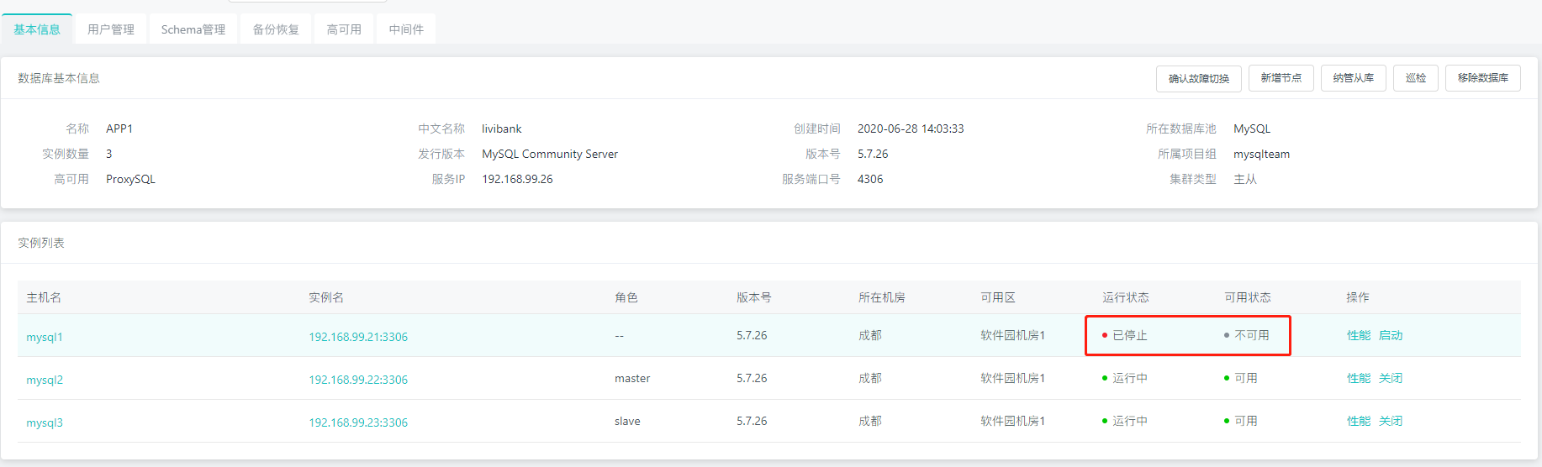
Task: Go to the 高可用 tab
Action: point(344,29)
